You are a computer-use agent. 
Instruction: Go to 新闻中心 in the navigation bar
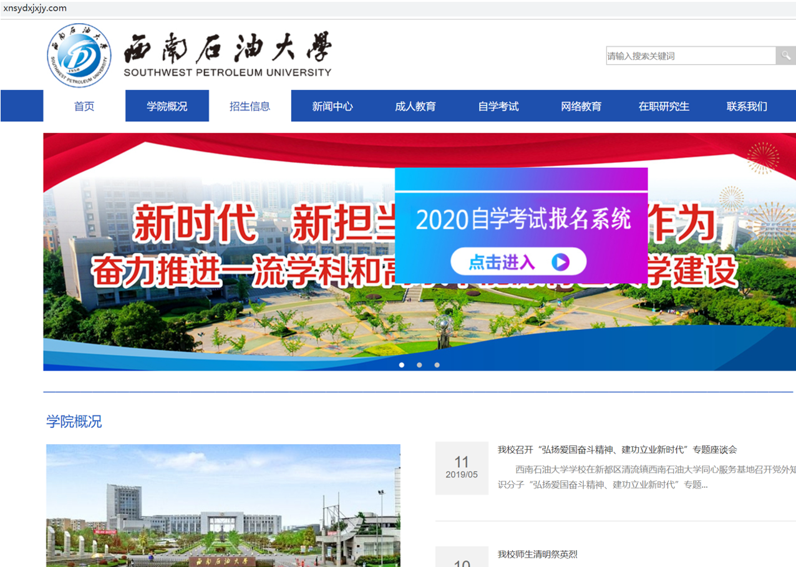pyautogui.click(x=332, y=106)
